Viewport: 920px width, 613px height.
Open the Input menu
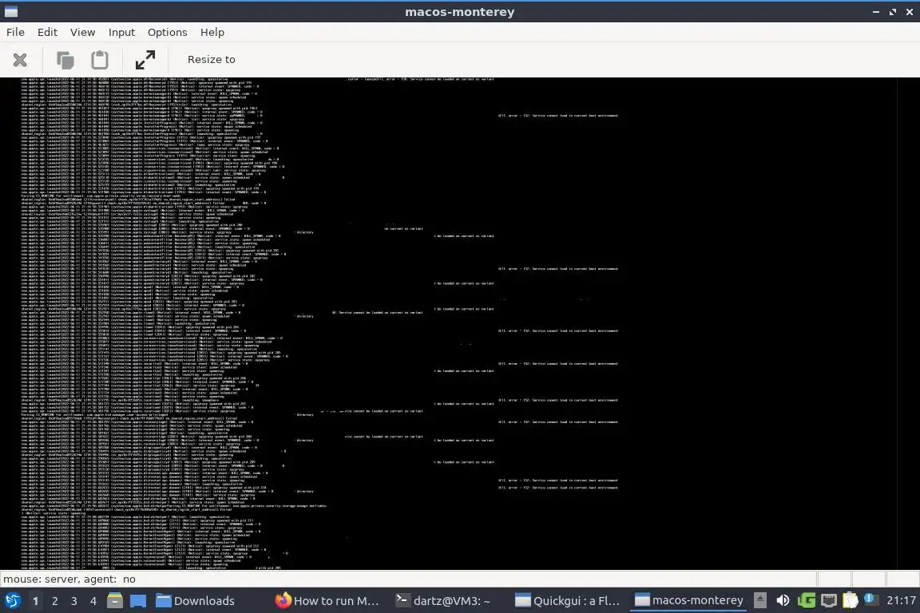[121, 32]
